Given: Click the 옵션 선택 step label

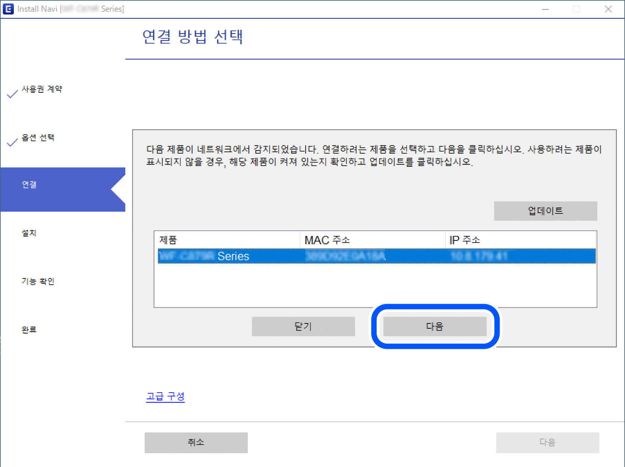Looking at the screenshot, I should (38, 138).
